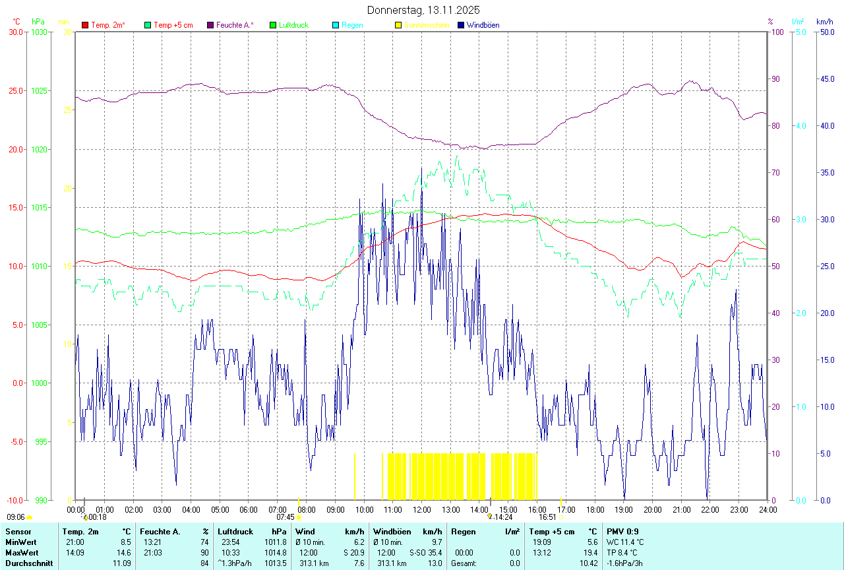
Task: Click the purple Feuchte A. legend square
Action: point(210,25)
